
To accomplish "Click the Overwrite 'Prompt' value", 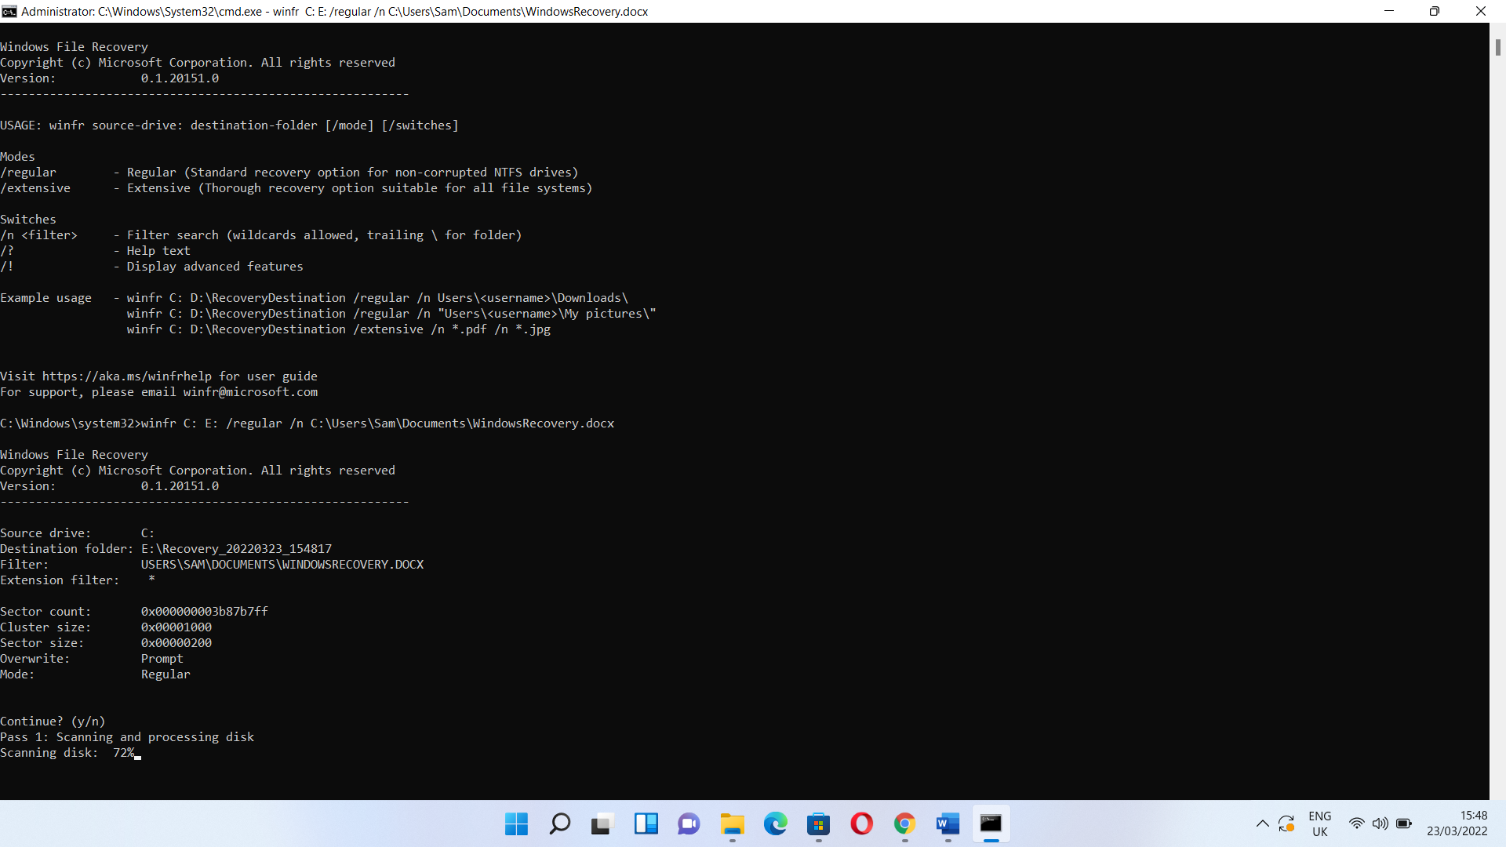I will pos(162,659).
